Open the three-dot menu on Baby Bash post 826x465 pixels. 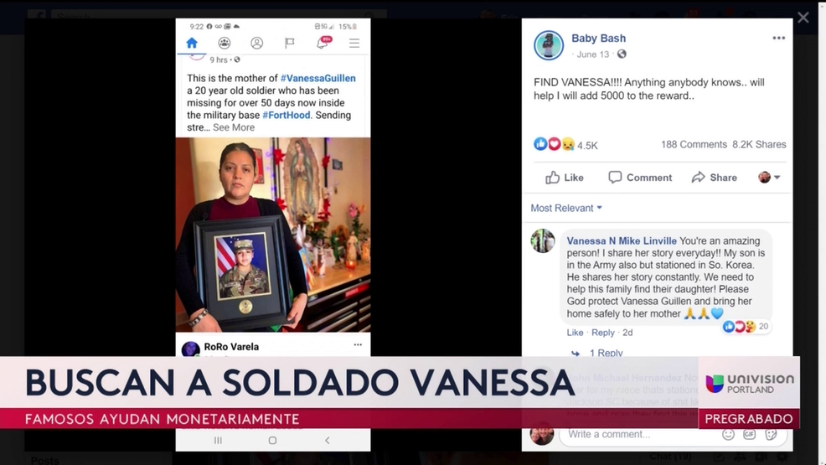coord(778,38)
